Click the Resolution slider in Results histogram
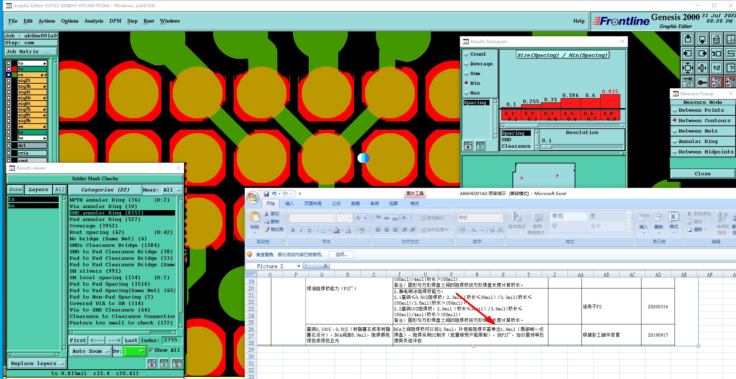736x379 pixels. [582, 147]
